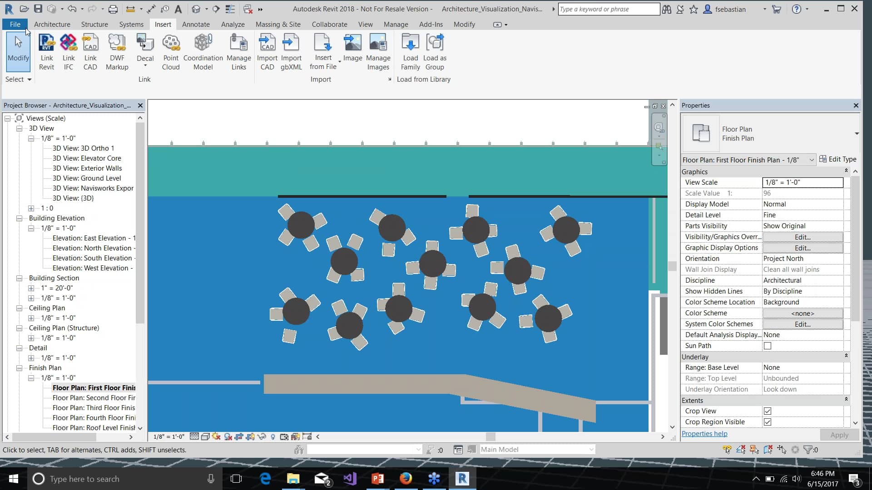Expand the Detail branch in Project Browser

31,358
